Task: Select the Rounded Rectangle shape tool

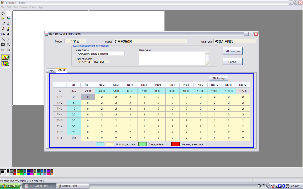Action: [x=8, y=50]
